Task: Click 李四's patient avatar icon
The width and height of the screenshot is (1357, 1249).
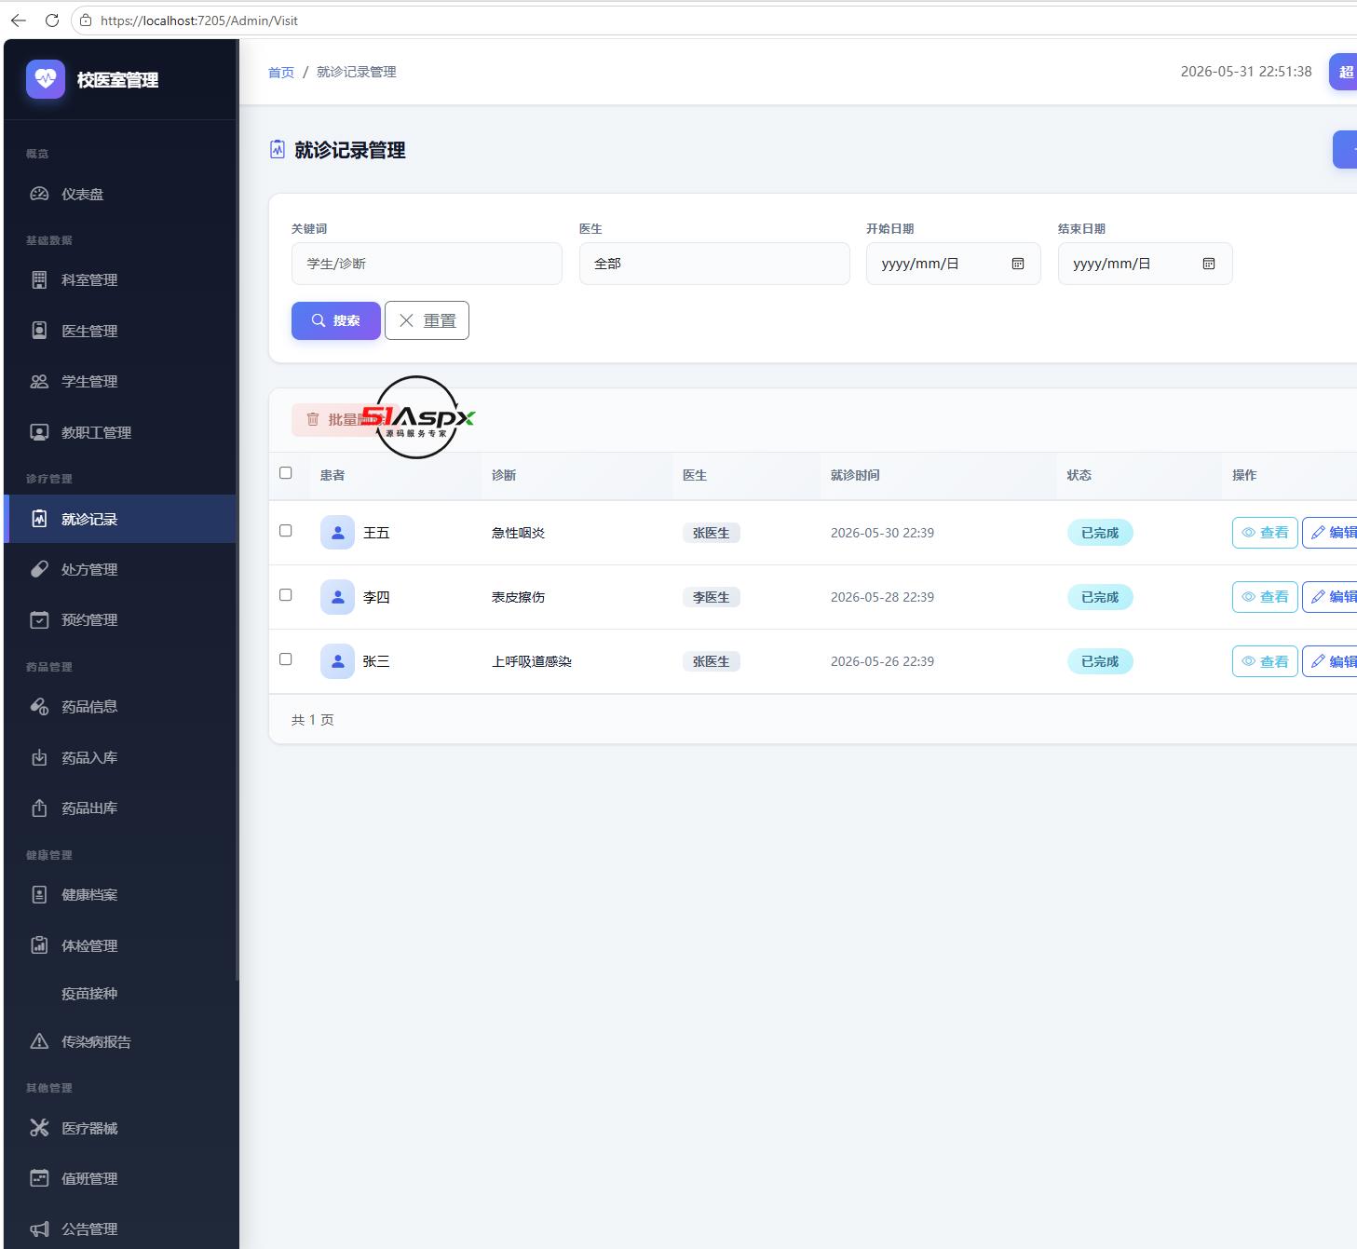Action: pos(337,597)
